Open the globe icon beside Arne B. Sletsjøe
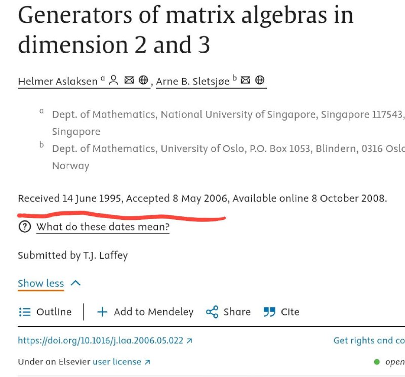405x377 pixels. coord(260,80)
